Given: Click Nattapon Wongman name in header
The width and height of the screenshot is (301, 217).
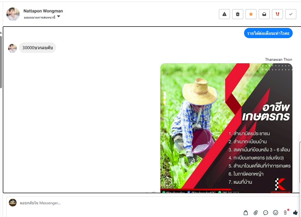Looking at the screenshot, I should 43,11.
